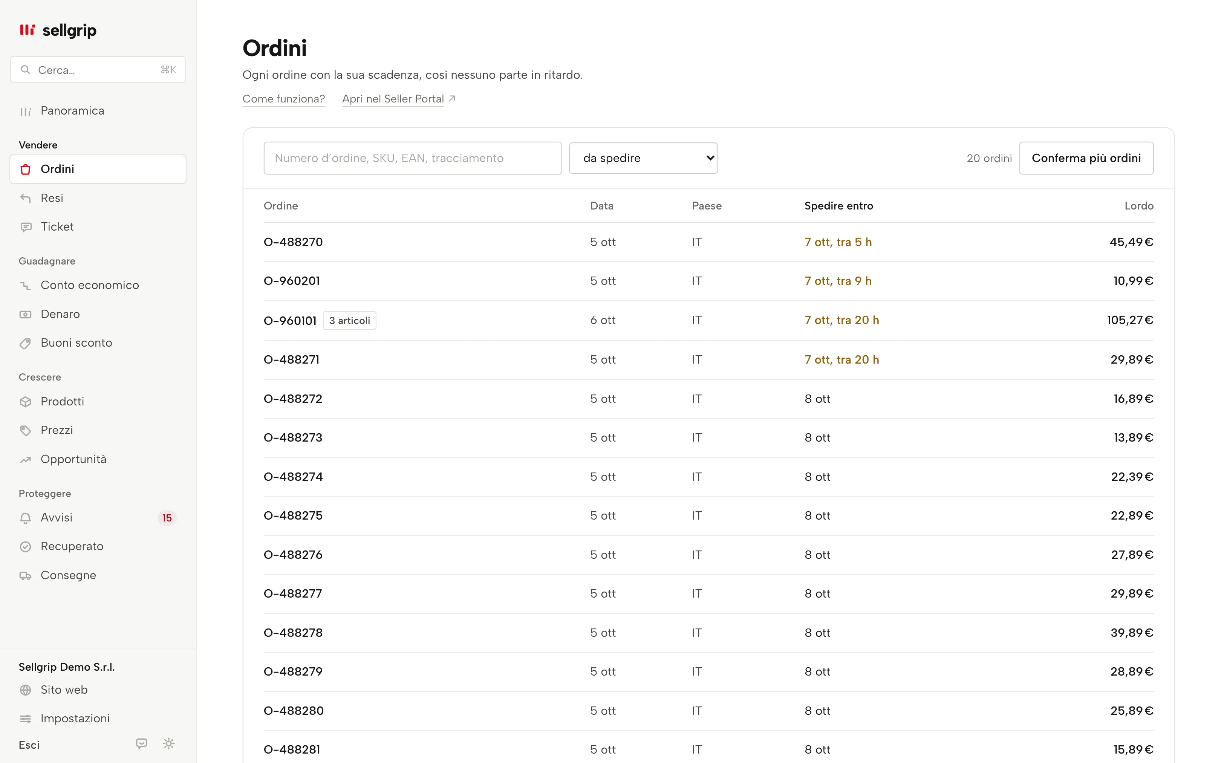Expand the 'da spedire' status dropdown

(643, 158)
